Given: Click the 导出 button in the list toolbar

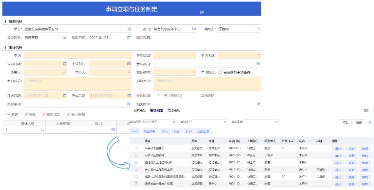Looking at the screenshot, I should pos(177,132).
